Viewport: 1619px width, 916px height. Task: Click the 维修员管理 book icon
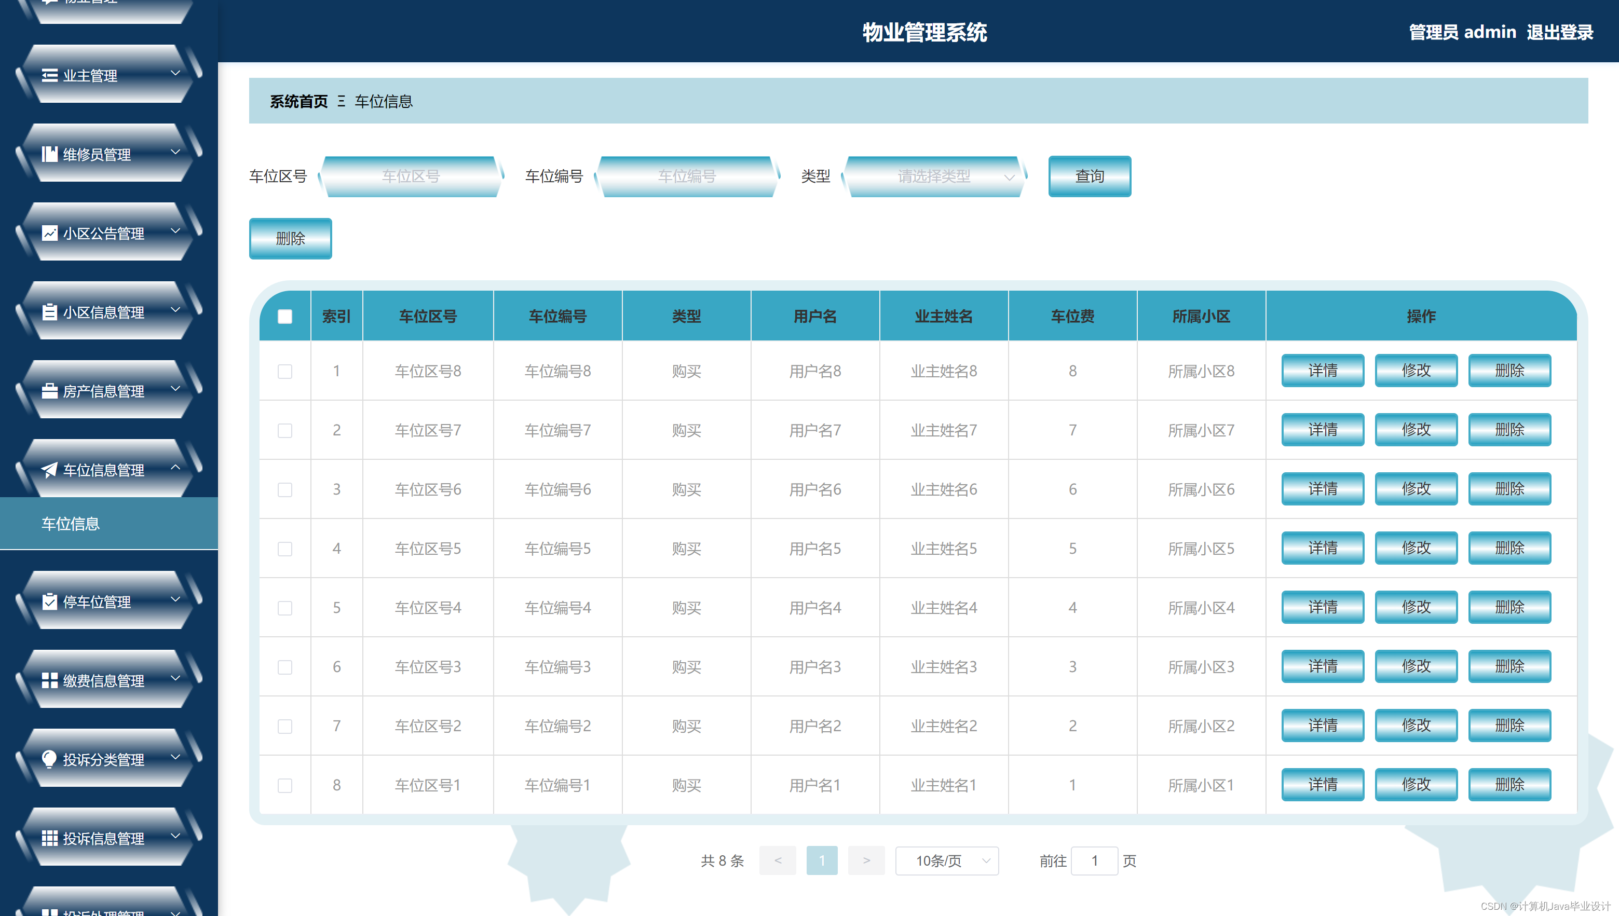(49, 154)
